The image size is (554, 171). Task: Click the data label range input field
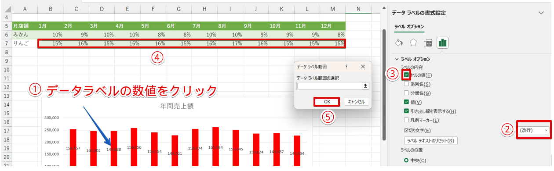[x=329, y=86]
